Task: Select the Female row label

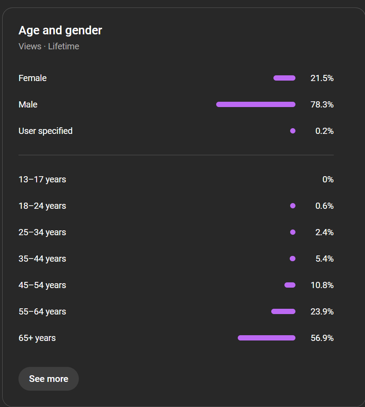Action: (x=33, y=78)
